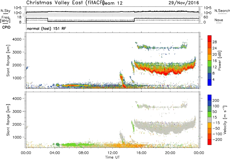230x159 pixels.
Task: Click the gray Velocity colorbar segment
Action: [210, 120]
